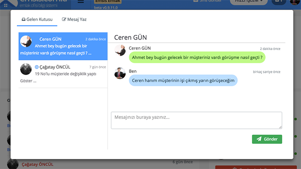Screen dimensions: 301x169
Task: Click 'Ceren GÜN' sender name in chat thread
Action: (x=140, y=48)
